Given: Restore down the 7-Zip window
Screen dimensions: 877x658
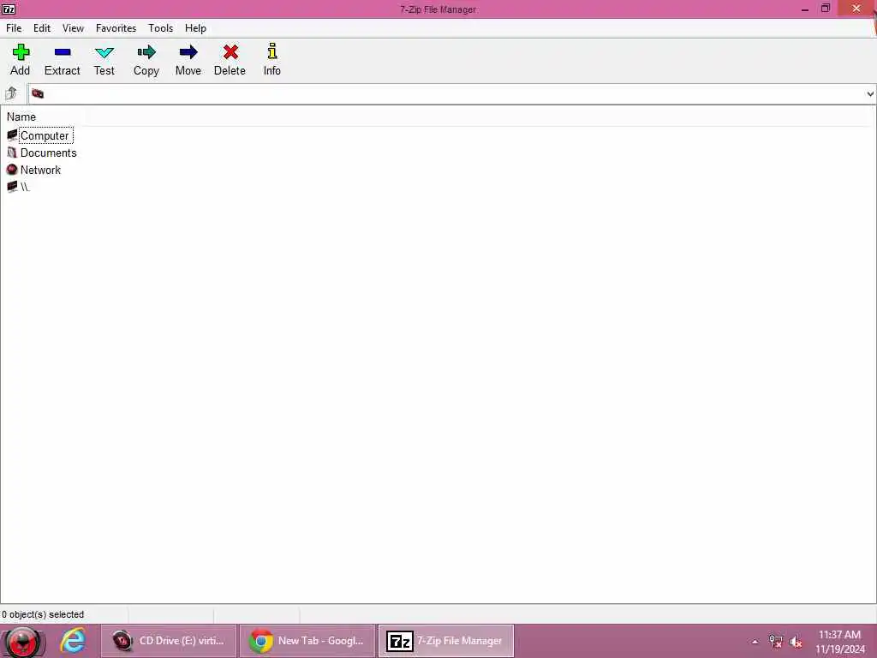Looking at the screenshot, I should tap(826, 9).
